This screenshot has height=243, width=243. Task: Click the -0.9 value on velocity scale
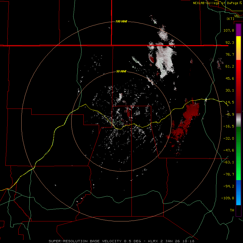(x=230, y=114)
